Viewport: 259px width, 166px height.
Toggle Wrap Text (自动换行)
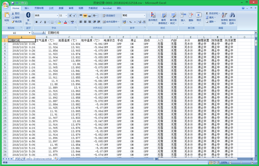click(109, 16)
